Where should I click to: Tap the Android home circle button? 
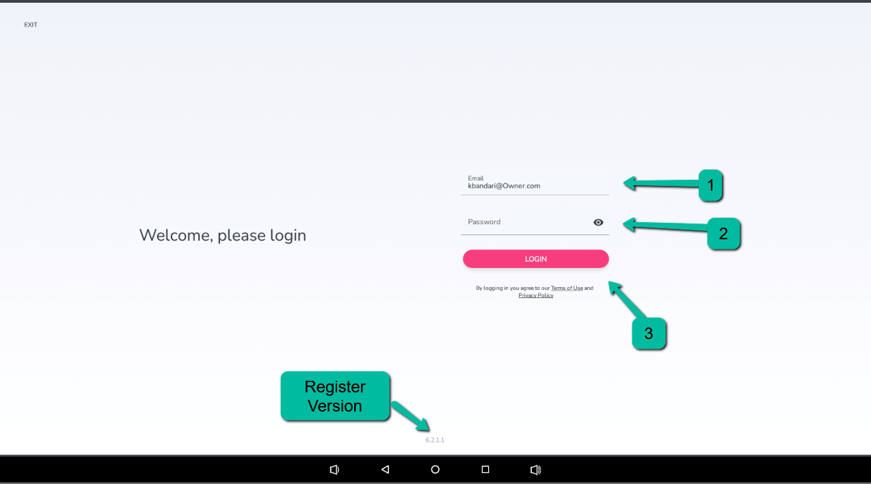(435, 470)
